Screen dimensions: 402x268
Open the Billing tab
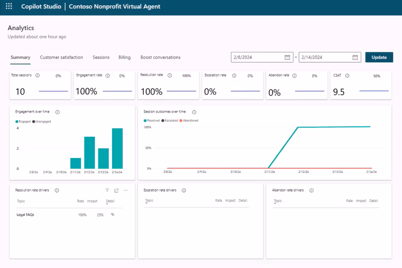click(124, 58)
